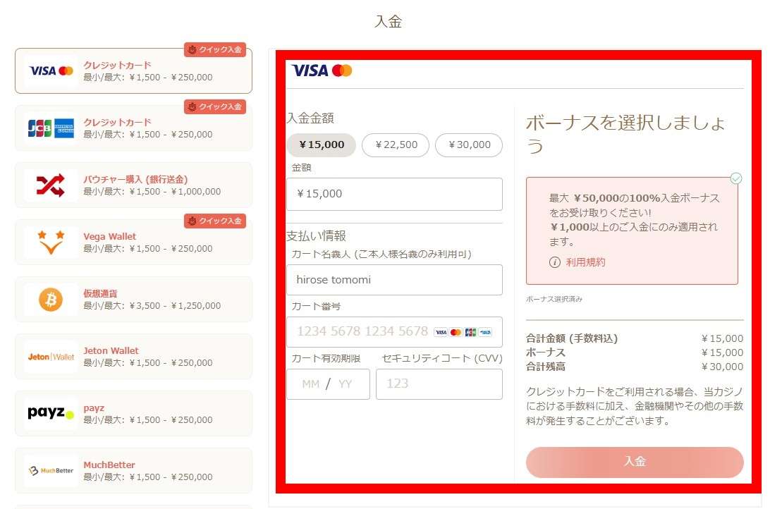
Task: Click the VISA Mastercard logo in form header
Action: click(322, 70)
